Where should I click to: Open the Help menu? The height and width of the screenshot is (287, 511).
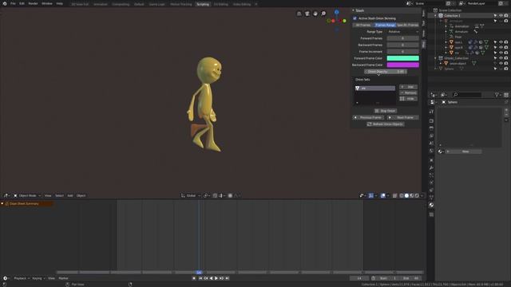point(59,3)
